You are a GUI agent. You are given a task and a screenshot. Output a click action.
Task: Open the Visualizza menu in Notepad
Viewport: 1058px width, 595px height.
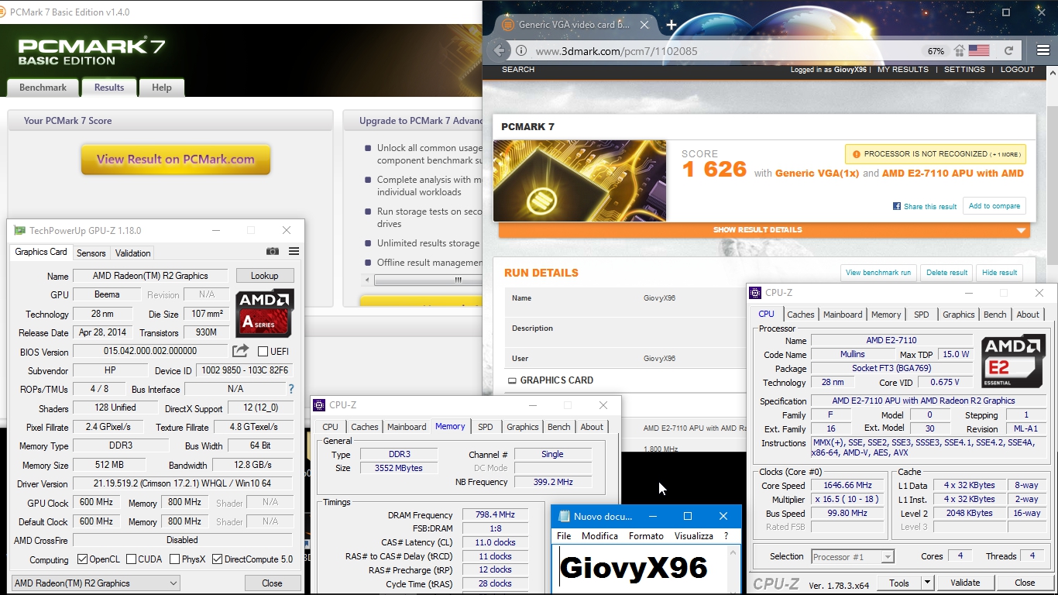coord(693,536)
